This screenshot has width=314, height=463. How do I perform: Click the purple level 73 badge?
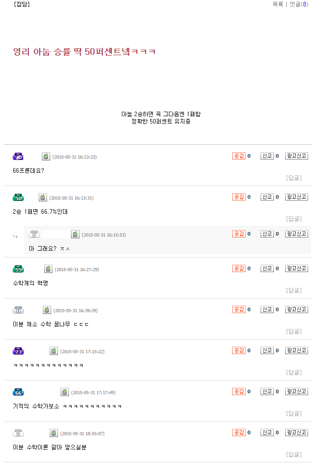tap(18, 351)
